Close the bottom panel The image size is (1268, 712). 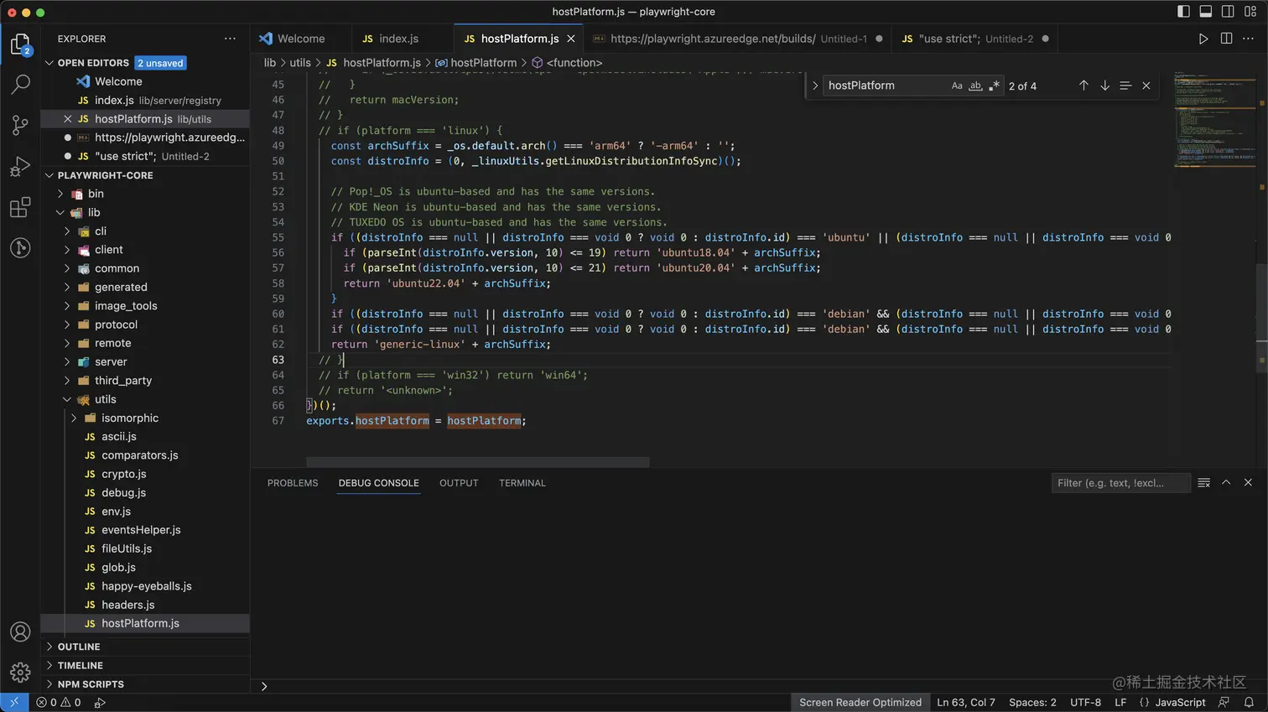click(x=1248, y=483)
